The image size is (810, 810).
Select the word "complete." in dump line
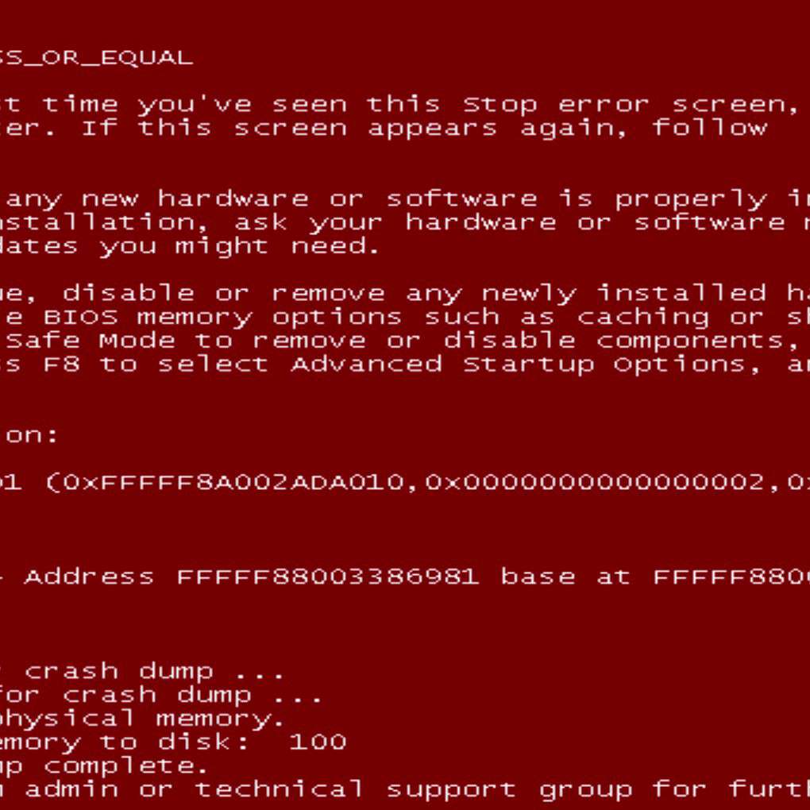click(x=126, y=766)
